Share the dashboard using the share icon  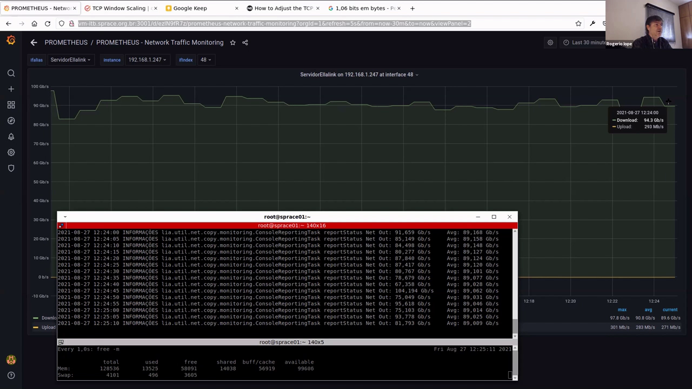(245, 42)
